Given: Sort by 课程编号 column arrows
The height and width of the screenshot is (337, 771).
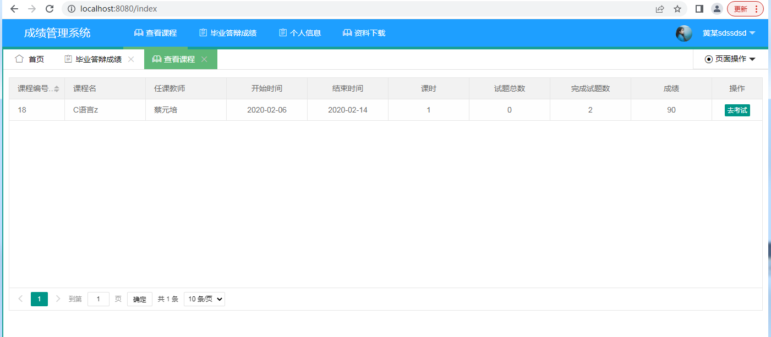Looking at the screenshot, I should (57, 89).
